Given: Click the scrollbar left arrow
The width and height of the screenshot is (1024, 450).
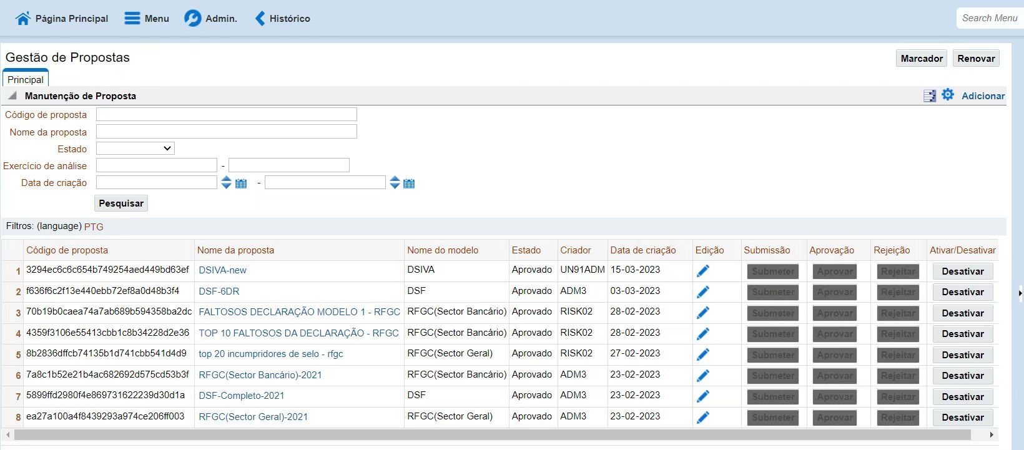Looking at the screenshot, I should click(7, 434).
